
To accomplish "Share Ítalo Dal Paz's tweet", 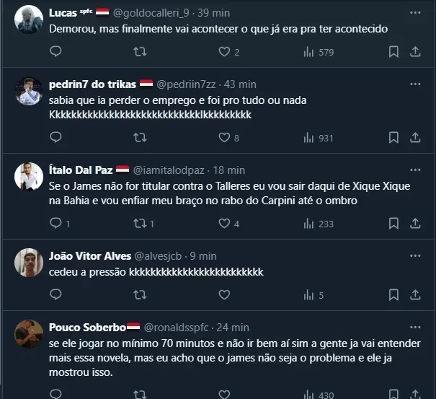I will click(x=416, y=224).
